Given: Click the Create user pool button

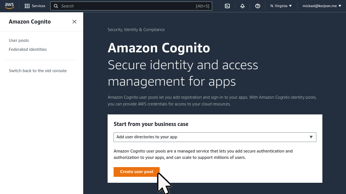Looking at the screenshot, I should tap(136, 172).
